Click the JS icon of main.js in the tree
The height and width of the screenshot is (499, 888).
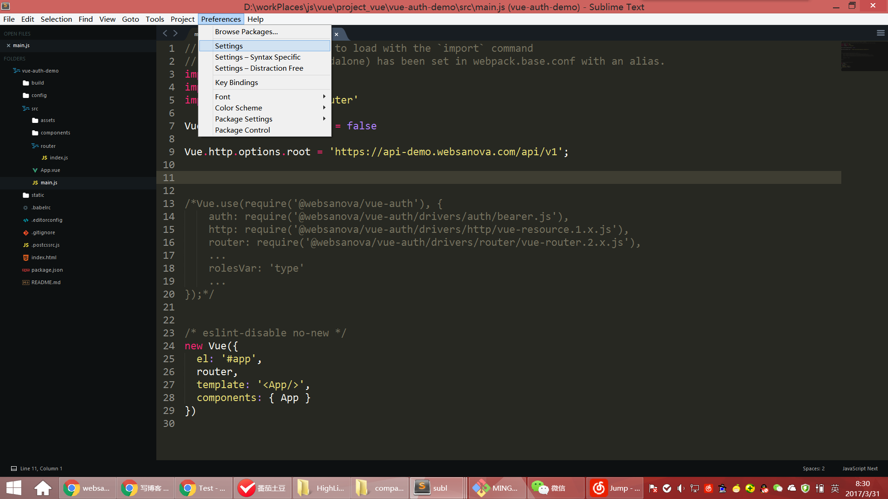tap(35, 183)
